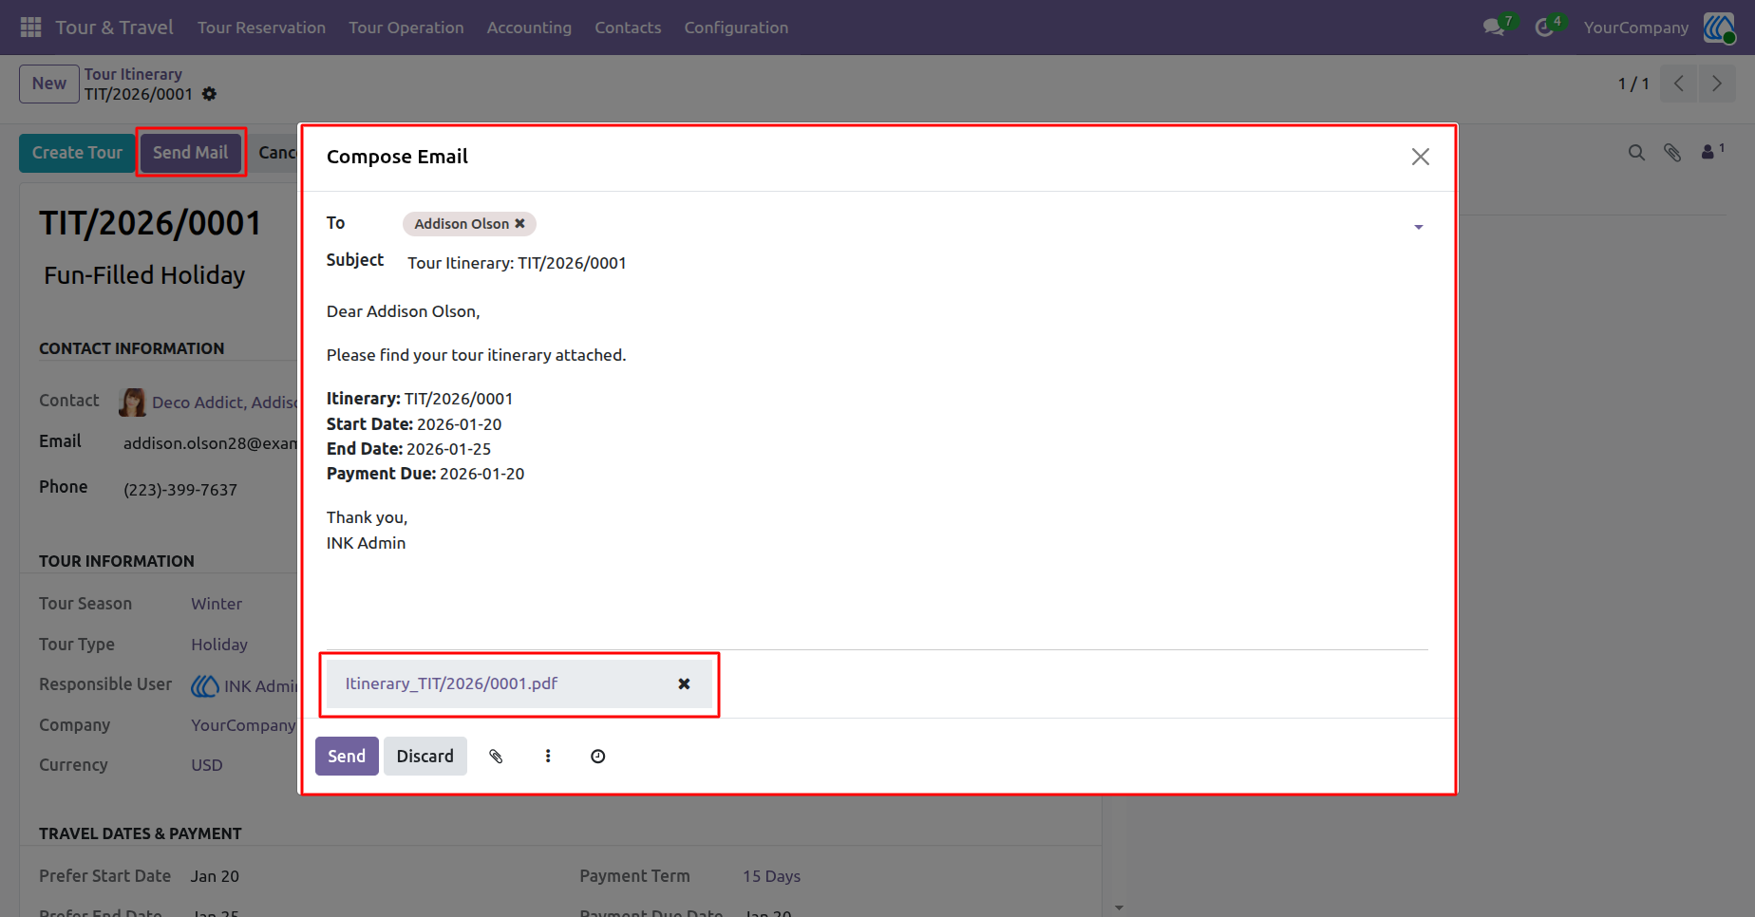The height and width of the screenshot is (917, 1755).
Task: Open the apps grid menu icon
Action: [x=30, y=28]
